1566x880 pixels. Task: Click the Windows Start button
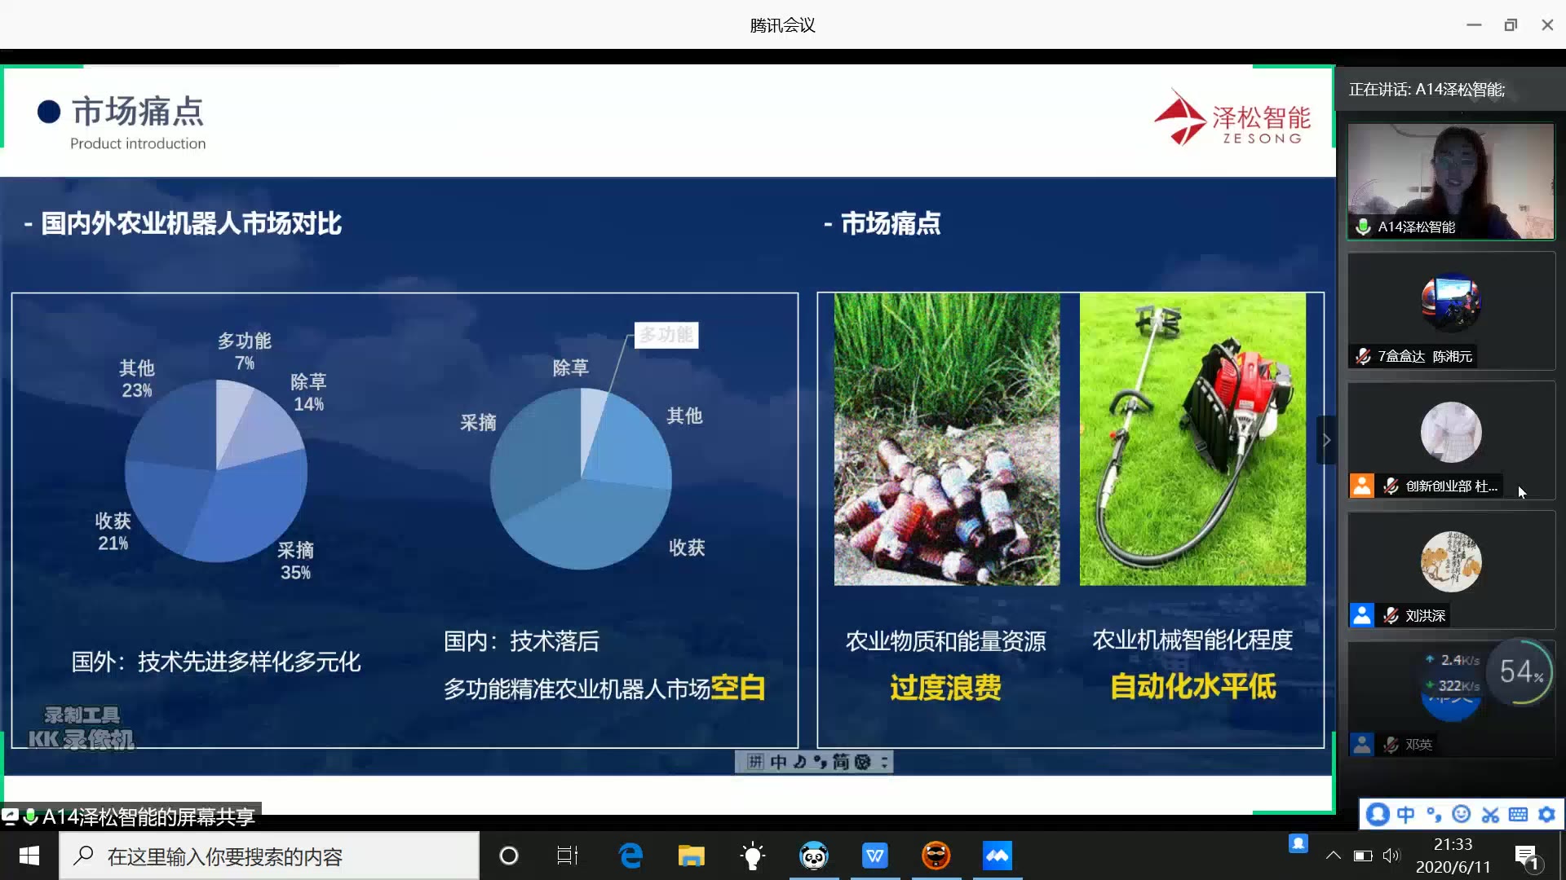pos(29,856)
